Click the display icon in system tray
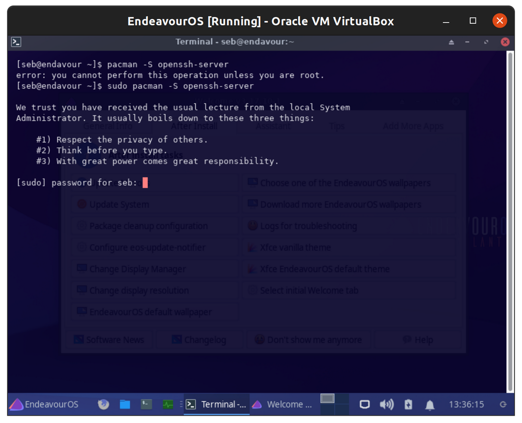The image size is (522, 423). (x=365, y=404)
